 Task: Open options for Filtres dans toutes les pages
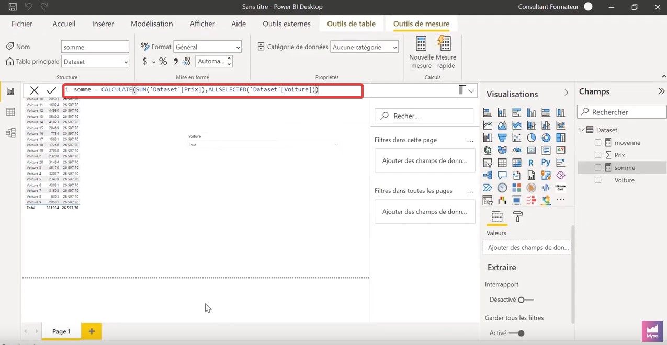tap(470, 191)
